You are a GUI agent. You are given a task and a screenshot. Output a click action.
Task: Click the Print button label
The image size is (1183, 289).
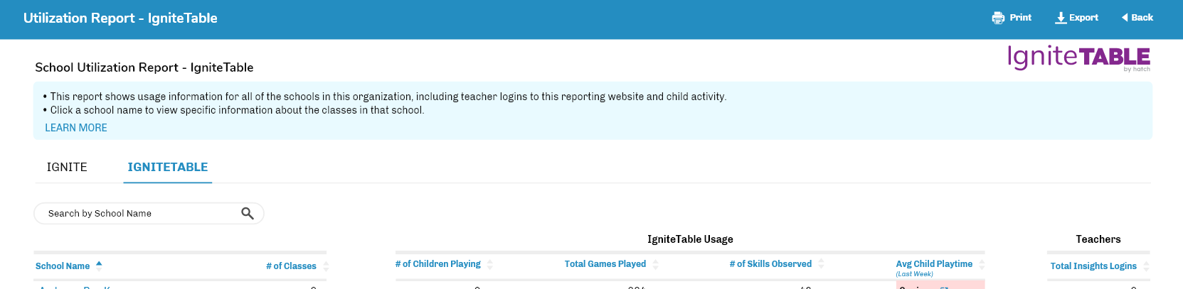[x=1020, y=18]
